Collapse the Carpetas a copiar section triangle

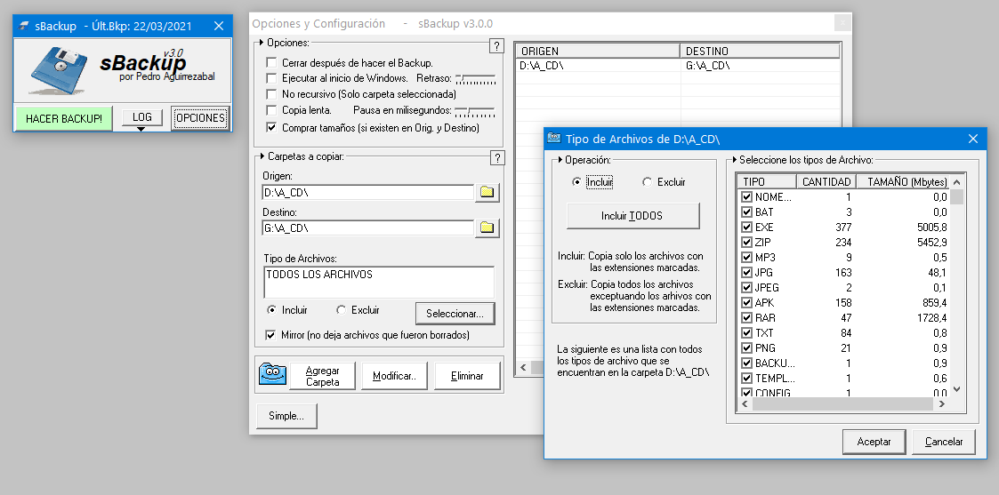point(261,156)
